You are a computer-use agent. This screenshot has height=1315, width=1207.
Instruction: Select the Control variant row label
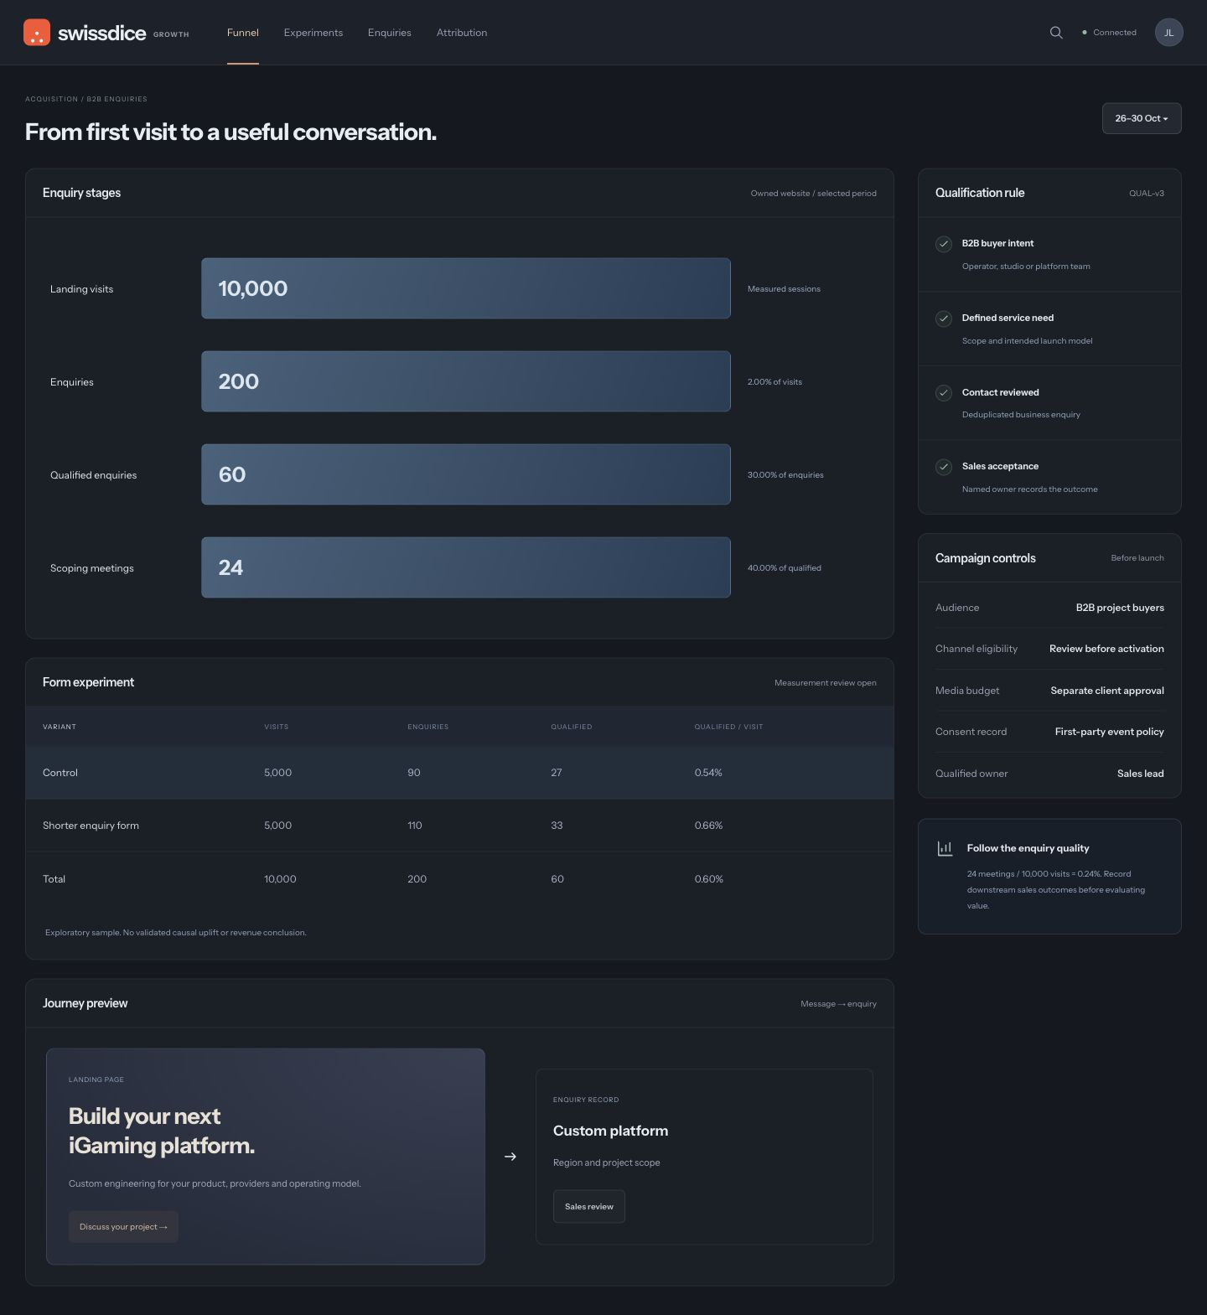60,773
